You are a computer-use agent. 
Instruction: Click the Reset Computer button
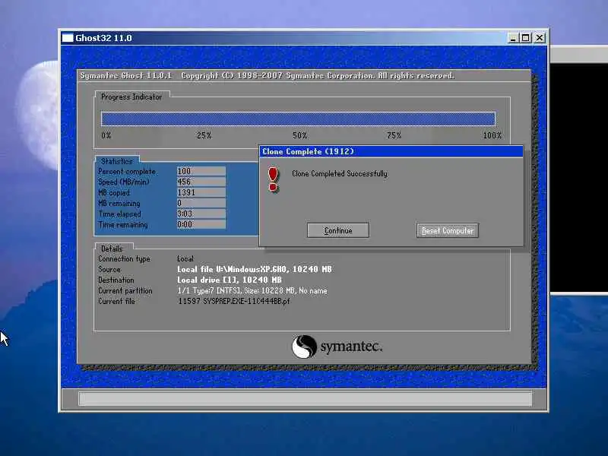[x=448, y=230]
